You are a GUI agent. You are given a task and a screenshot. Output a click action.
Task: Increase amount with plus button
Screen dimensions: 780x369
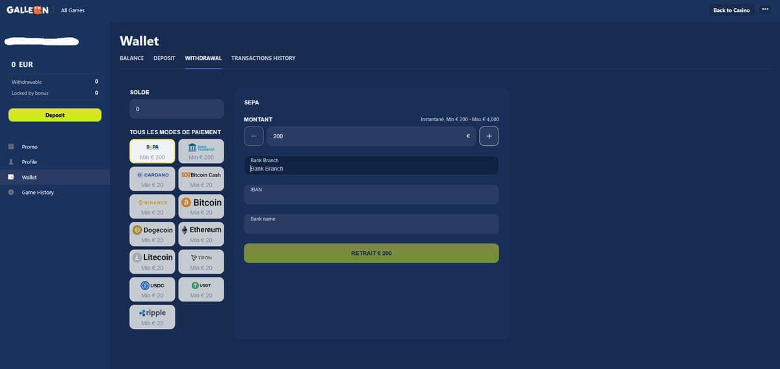(489, 136)
